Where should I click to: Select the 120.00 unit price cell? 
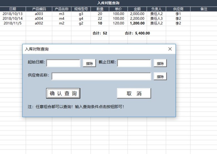click(x=118, y=23)
